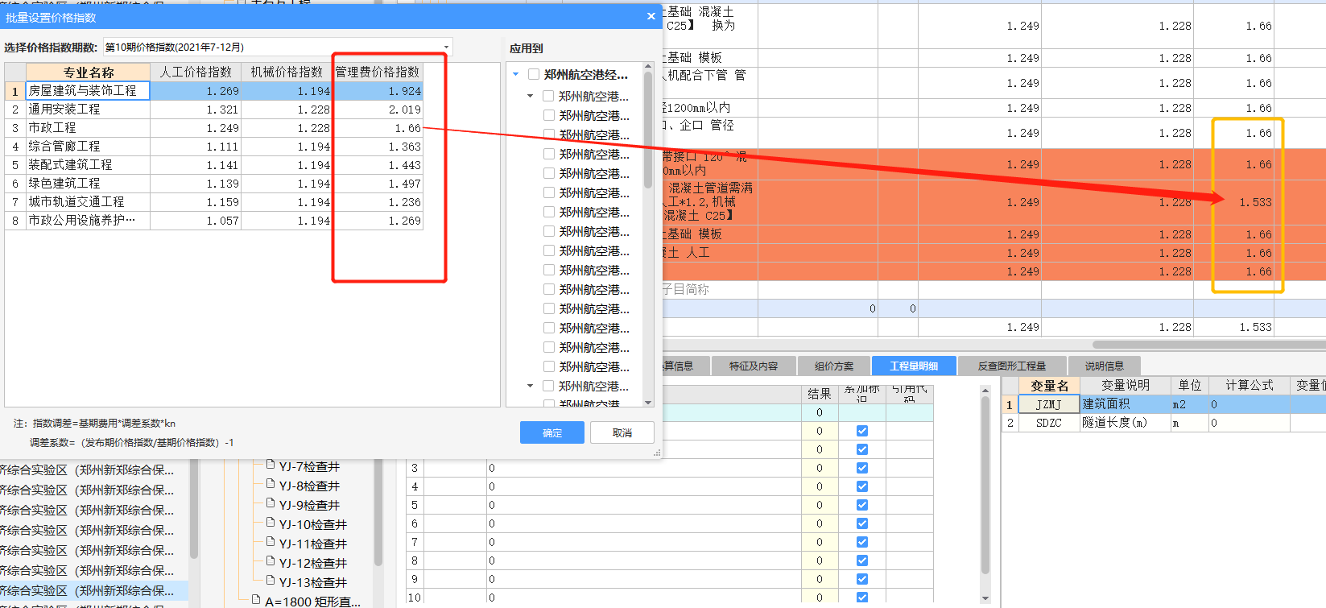This screenshot has height=608, width=1326.
Task: Click down arrow of quantity detail scrollbar
Action: coord(985,598)
